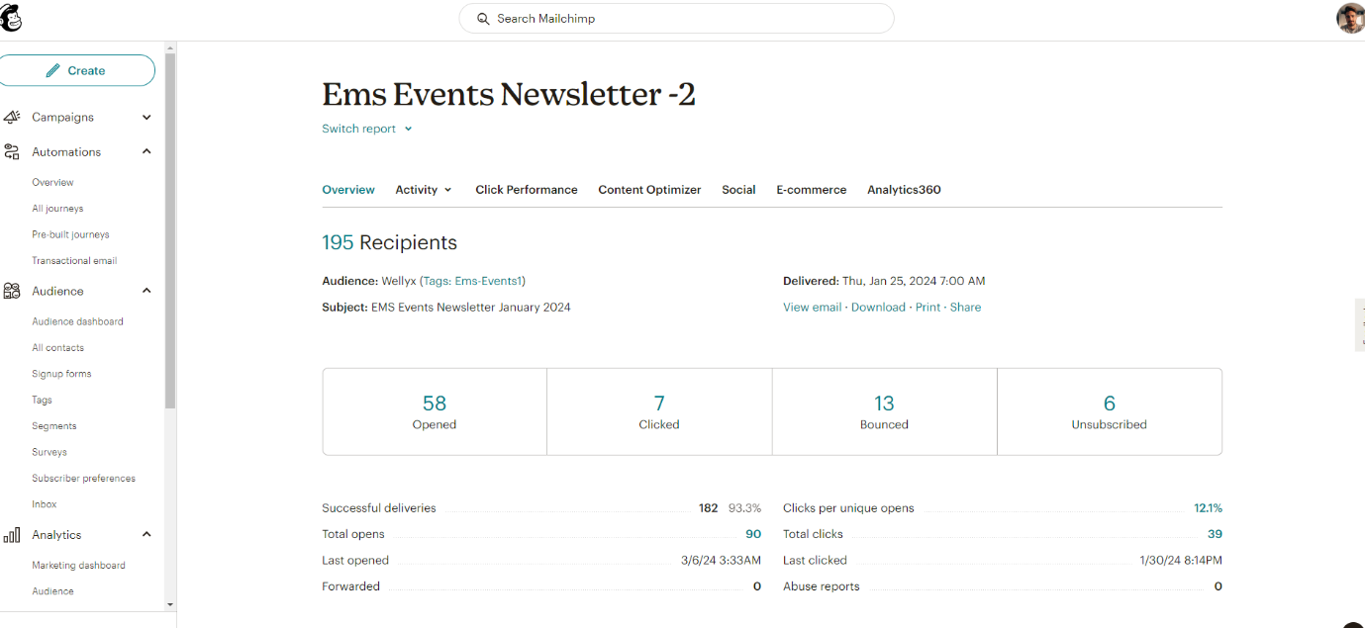This screenshot has height=628, width=1365.
Task: Open Audience under Analytics section
Action: (x=52, y=591)
